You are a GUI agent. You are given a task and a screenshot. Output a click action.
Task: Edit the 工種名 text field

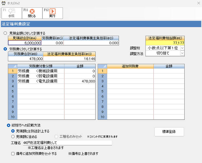tap(67, 143)
